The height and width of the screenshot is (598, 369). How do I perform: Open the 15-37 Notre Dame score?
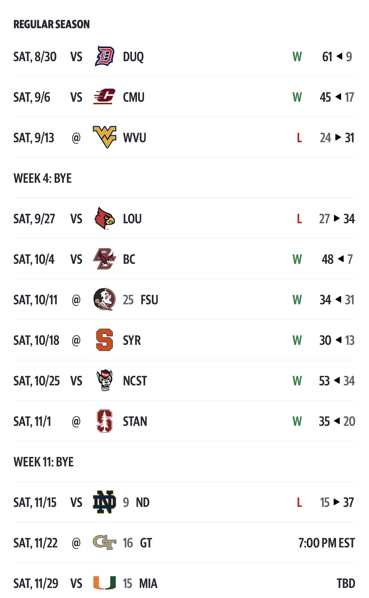coord(337,502)
